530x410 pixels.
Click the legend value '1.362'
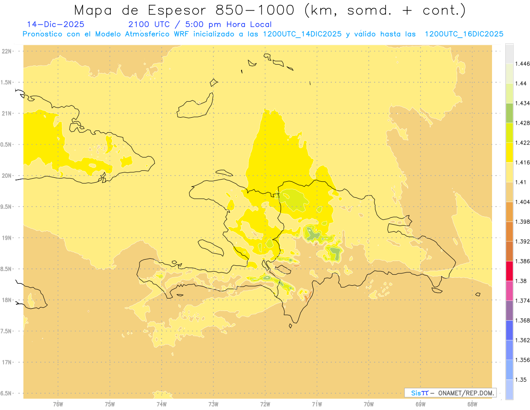[x=523, y=340]
